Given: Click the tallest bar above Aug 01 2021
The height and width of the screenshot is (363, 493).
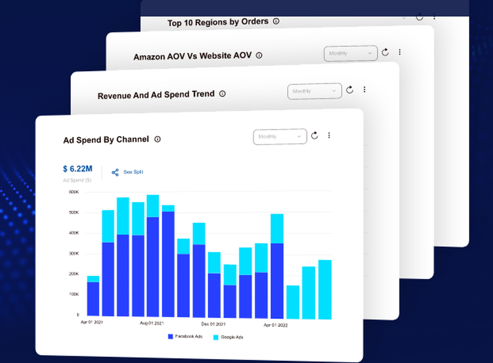Looking at the screenshot, I should tap(153, 256).
